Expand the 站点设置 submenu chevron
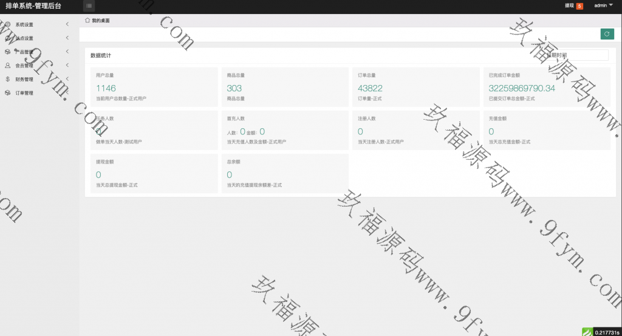This screenshot has height=336, width=622. point(67,38)
